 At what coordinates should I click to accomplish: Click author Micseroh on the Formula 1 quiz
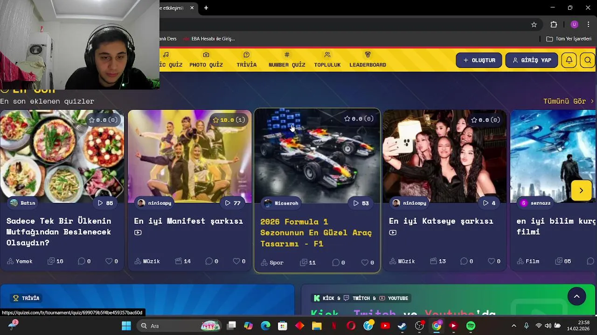click(281, 203)
